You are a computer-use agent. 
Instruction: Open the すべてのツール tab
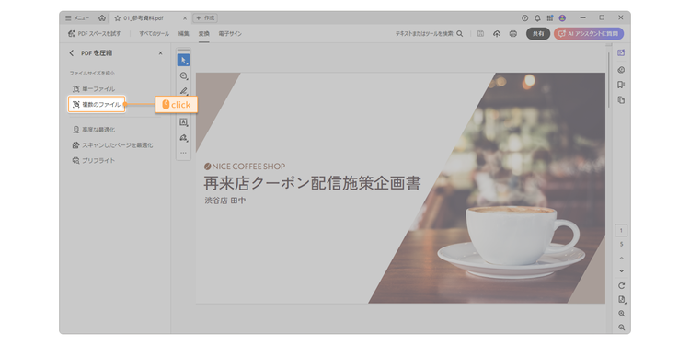(x=154, y=33)
